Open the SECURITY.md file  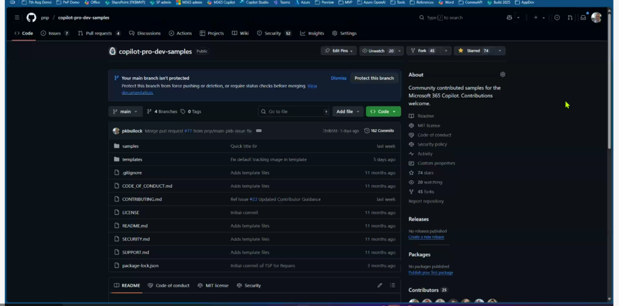(136, 239)
